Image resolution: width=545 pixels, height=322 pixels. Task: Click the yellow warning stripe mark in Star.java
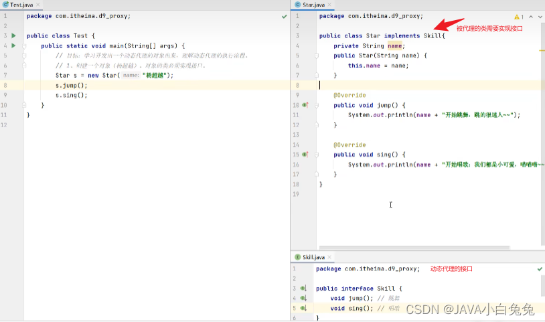pyautogui.click(x=542, y=51)
